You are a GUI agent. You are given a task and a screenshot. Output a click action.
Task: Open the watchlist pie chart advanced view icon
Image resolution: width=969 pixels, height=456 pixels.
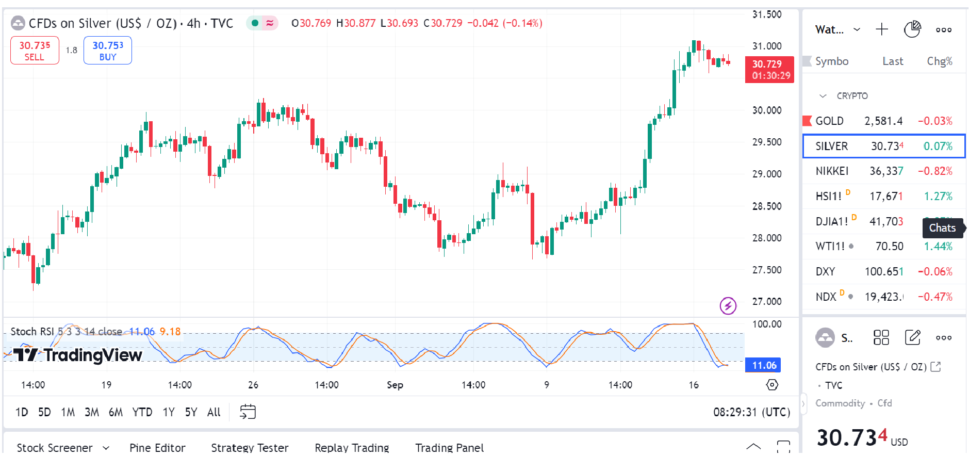coord(912,30)
